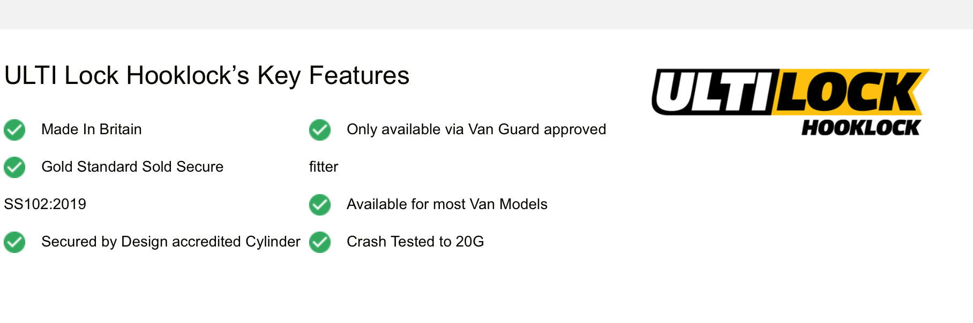Screen dimensions: 973x323
Task: Click the green checkmark beside Gold Standard Sold Secure
Action: 14,167
